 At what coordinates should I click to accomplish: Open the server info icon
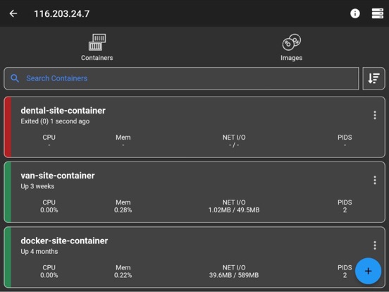point(354,13)
